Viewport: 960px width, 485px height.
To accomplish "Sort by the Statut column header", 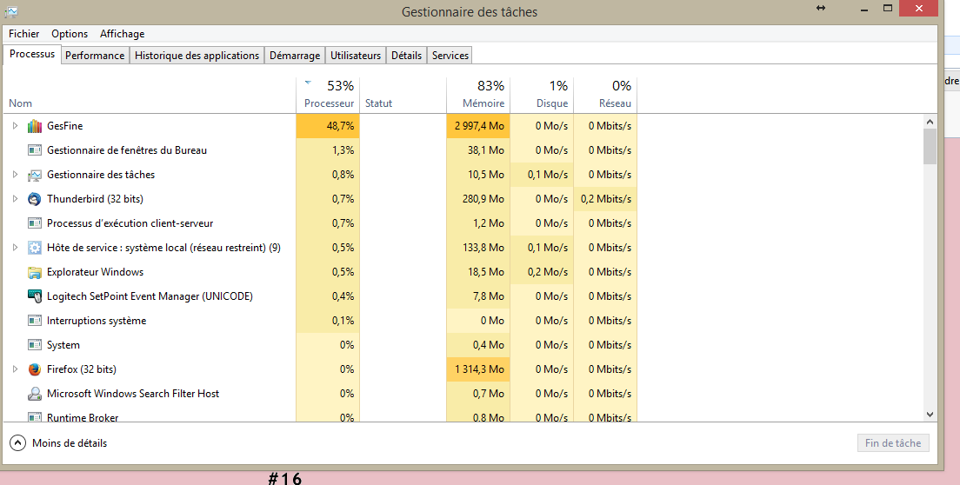I will (x=403, y=96).
